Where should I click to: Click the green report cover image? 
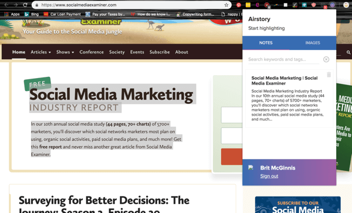point(344,127)
